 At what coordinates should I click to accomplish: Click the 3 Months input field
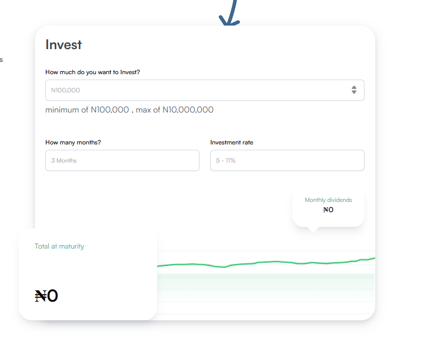(122, 161)
